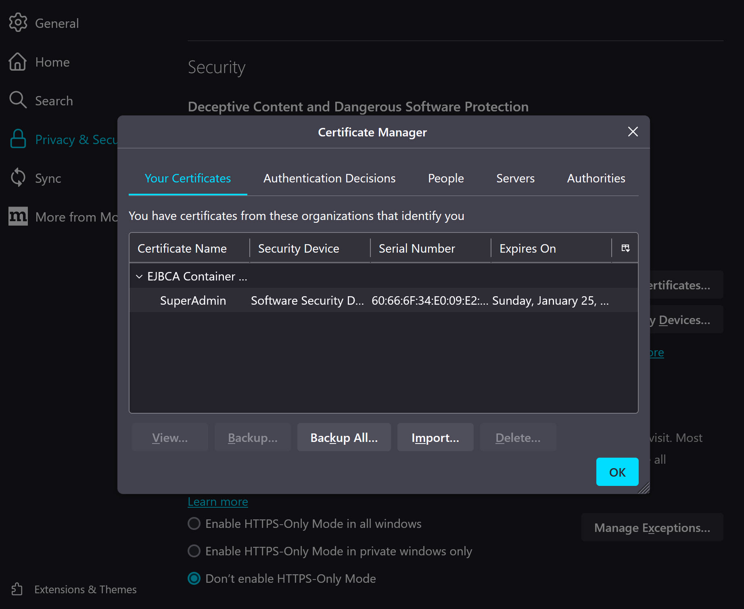
Task: Open General settings via gear icon
Action: click(x=18, y=23)
